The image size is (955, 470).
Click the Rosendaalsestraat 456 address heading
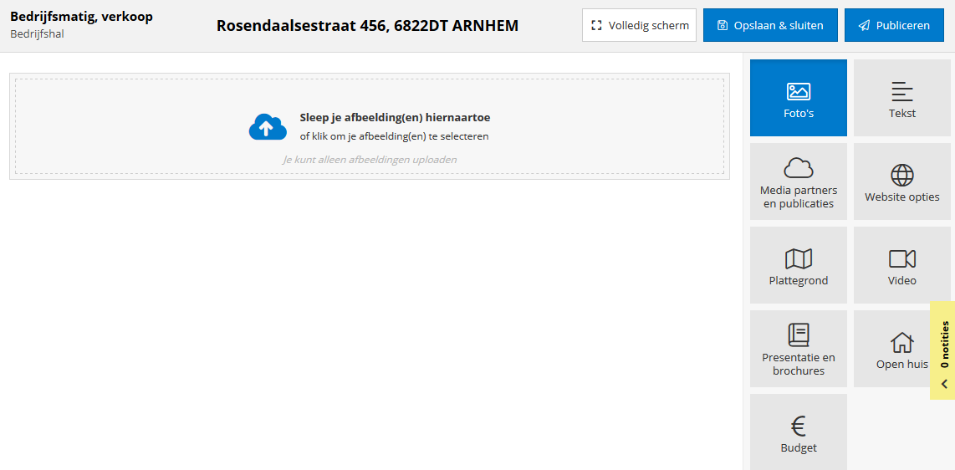tap(367, 26)
